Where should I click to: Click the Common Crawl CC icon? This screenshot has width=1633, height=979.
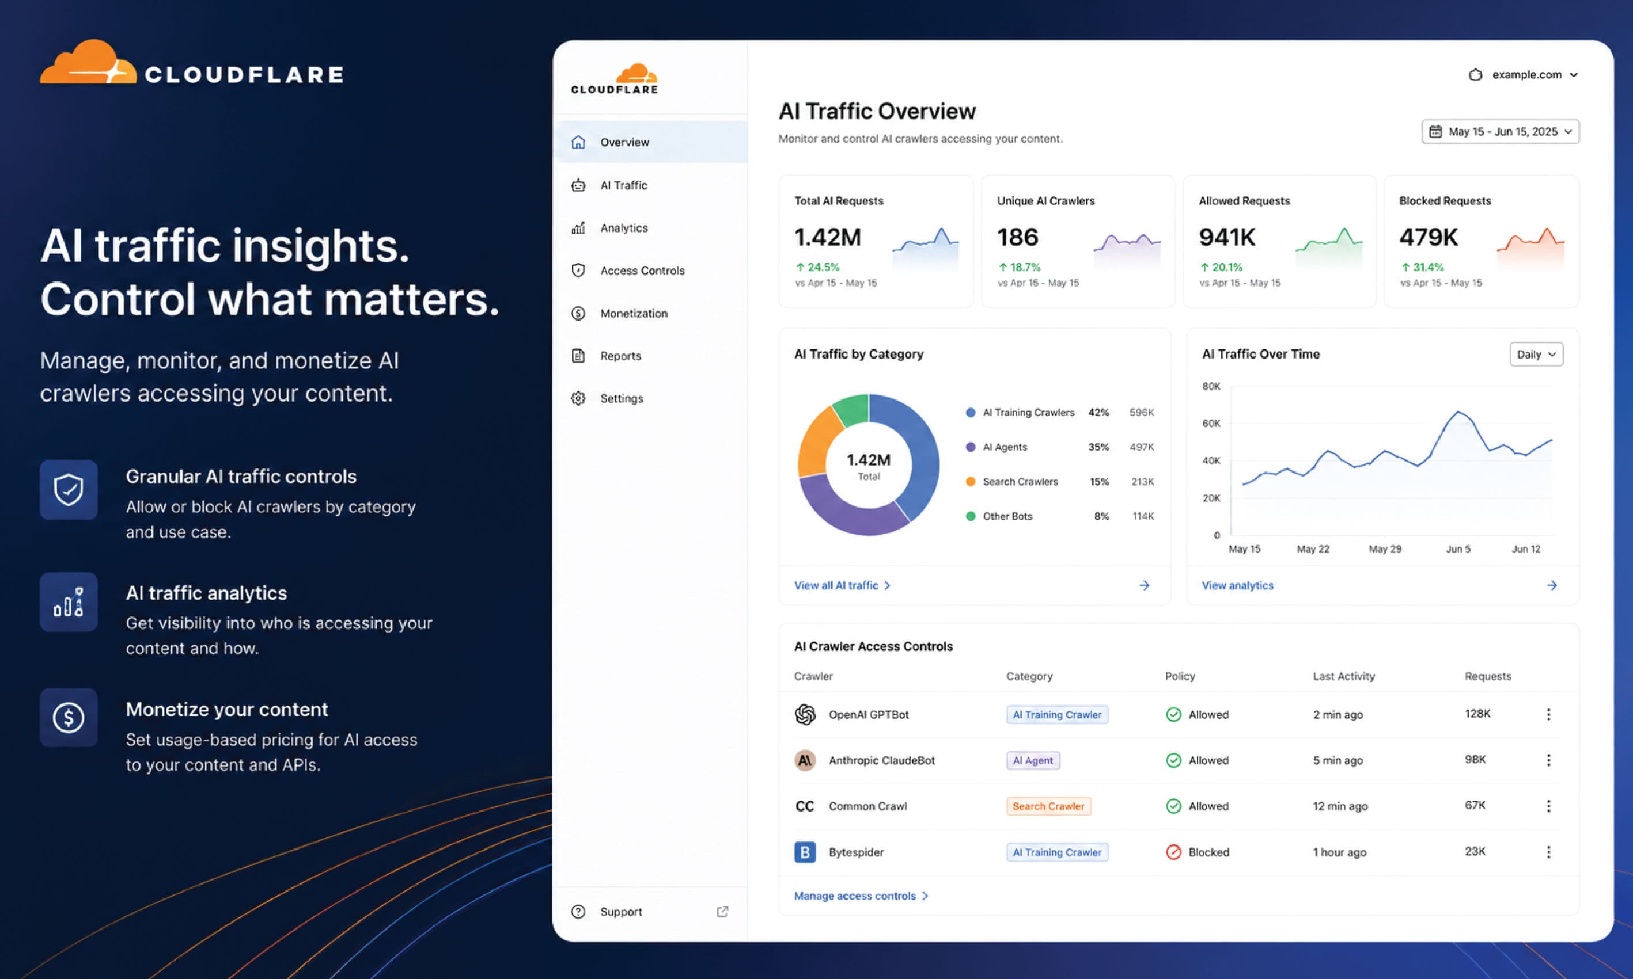tap(805, 806)
